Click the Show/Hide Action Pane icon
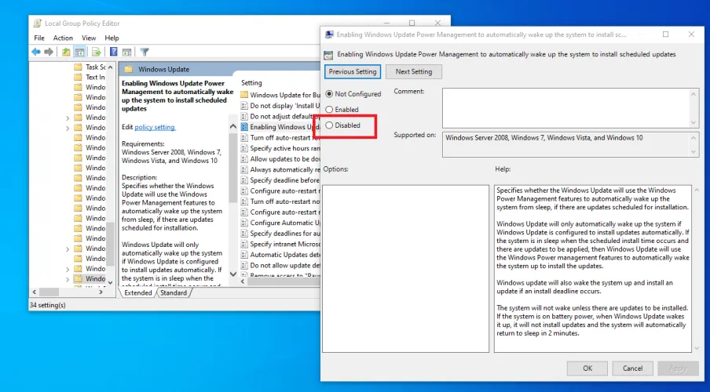710x392 pixels. coord(126,52)
